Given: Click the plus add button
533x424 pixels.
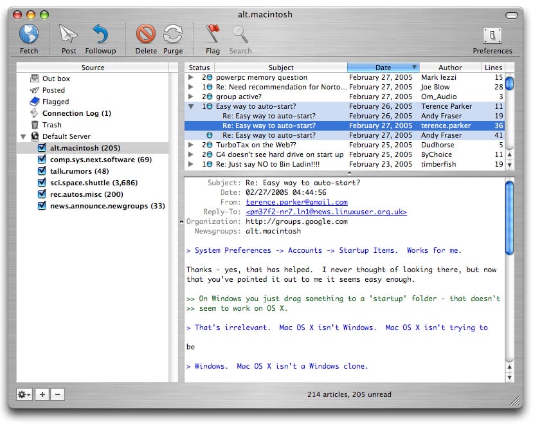Looking at the screenshot, I should pos(42,394).
